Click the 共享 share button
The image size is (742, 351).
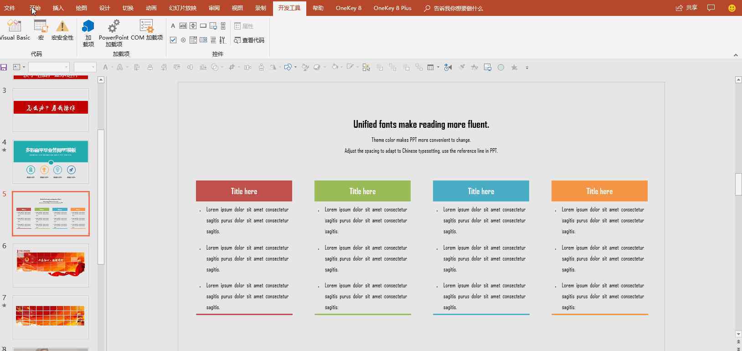[687, 8]
